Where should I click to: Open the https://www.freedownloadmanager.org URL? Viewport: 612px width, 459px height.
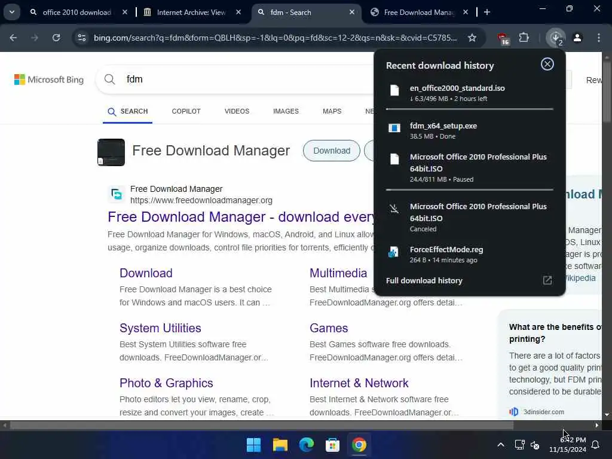click(201, 200)
